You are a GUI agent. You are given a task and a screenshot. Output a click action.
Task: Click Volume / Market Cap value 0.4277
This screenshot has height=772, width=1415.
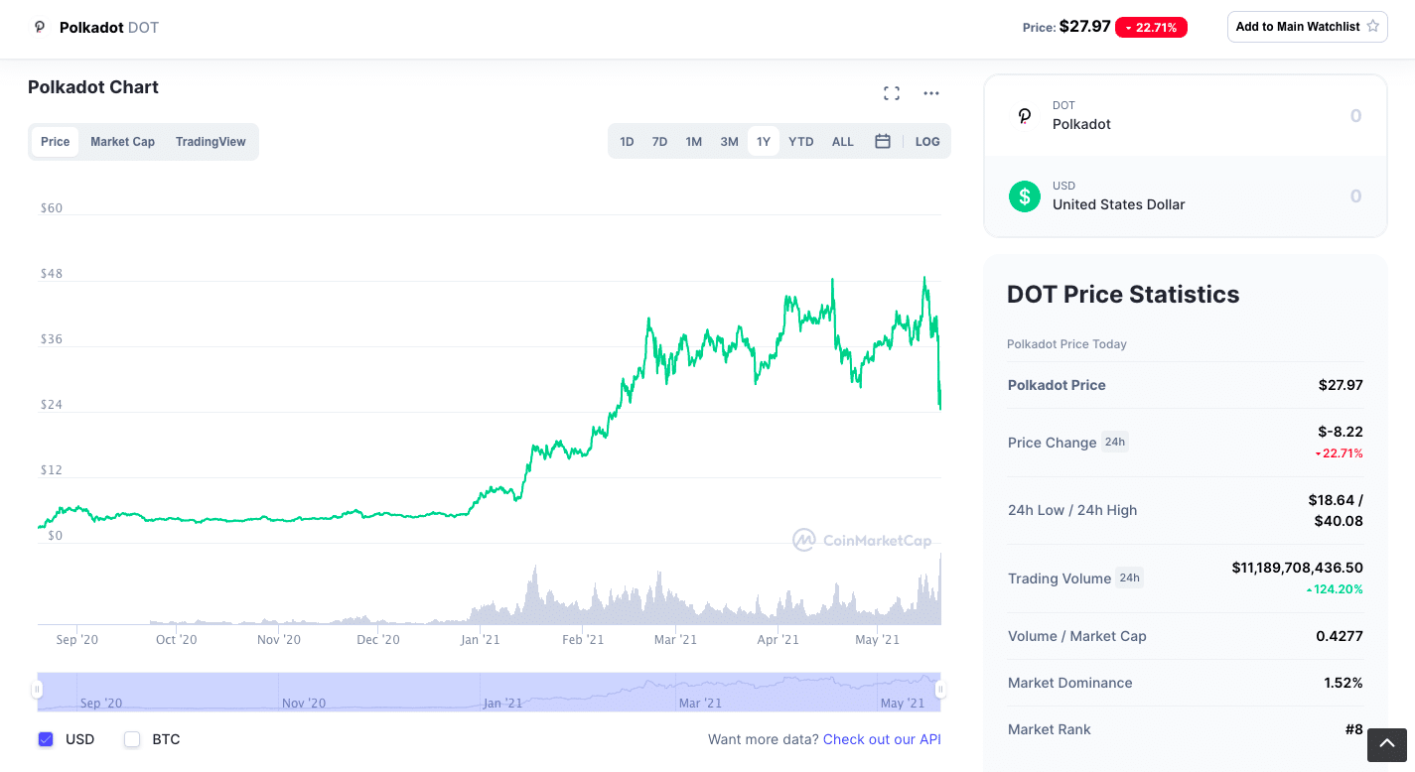pyautogui.click(x=1340, y=636)
